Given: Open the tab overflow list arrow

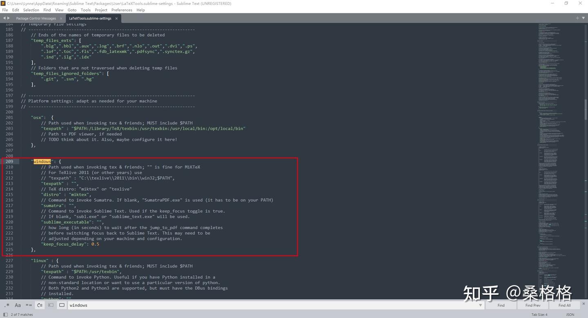Looking at the screenshot, I should coord(583,18).
